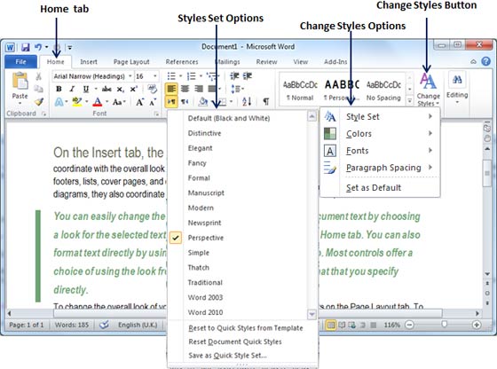Viewport: 497px width, 369px height.
Task: Expand the Style Set submenu arrow
Action: (x=430, y=116)
